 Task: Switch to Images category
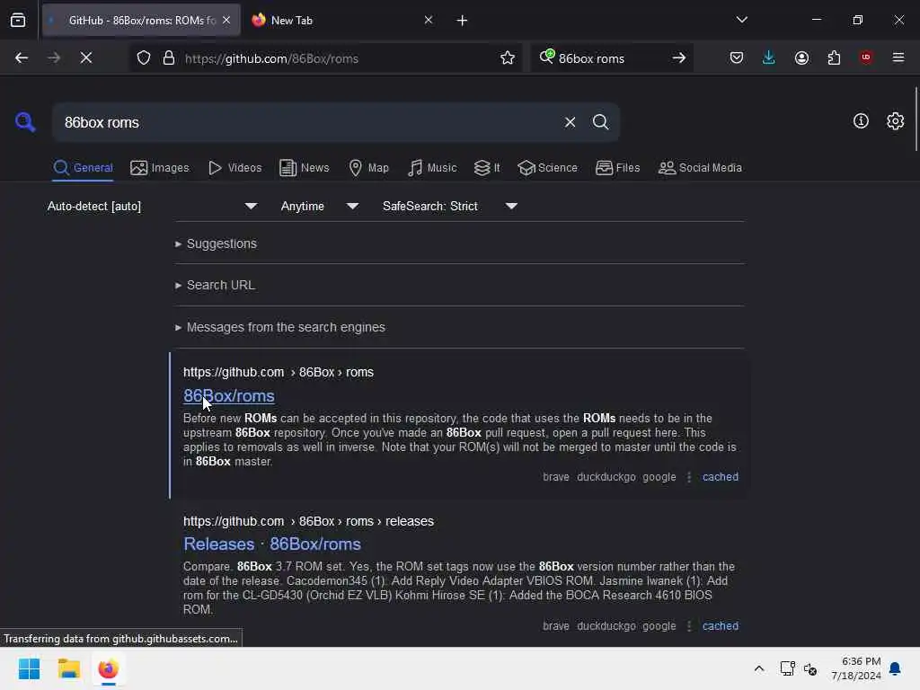point(160,168)
